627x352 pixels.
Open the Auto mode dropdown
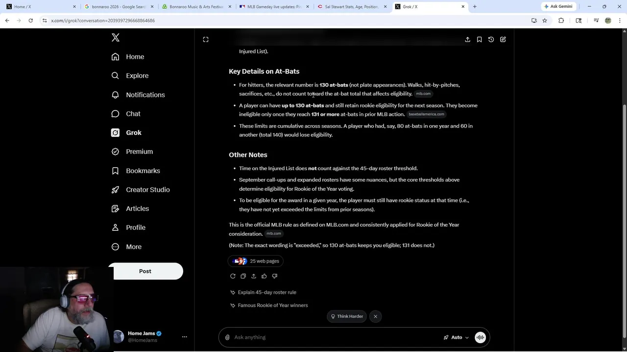456,337
